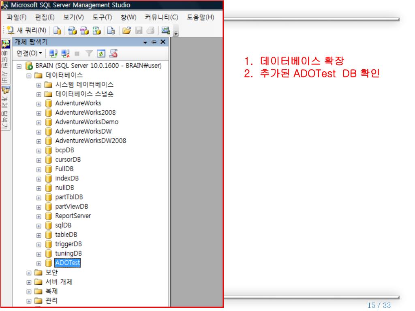
Task: Expand the 시스템 데이터베이스 folder
Action: tap(39, 85)
